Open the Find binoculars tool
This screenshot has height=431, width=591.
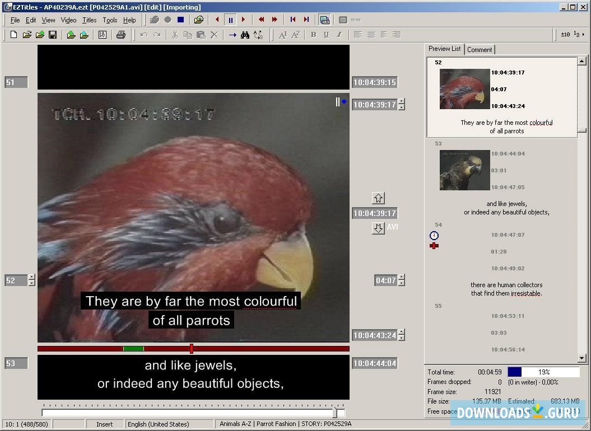click(x=245, y=35)
